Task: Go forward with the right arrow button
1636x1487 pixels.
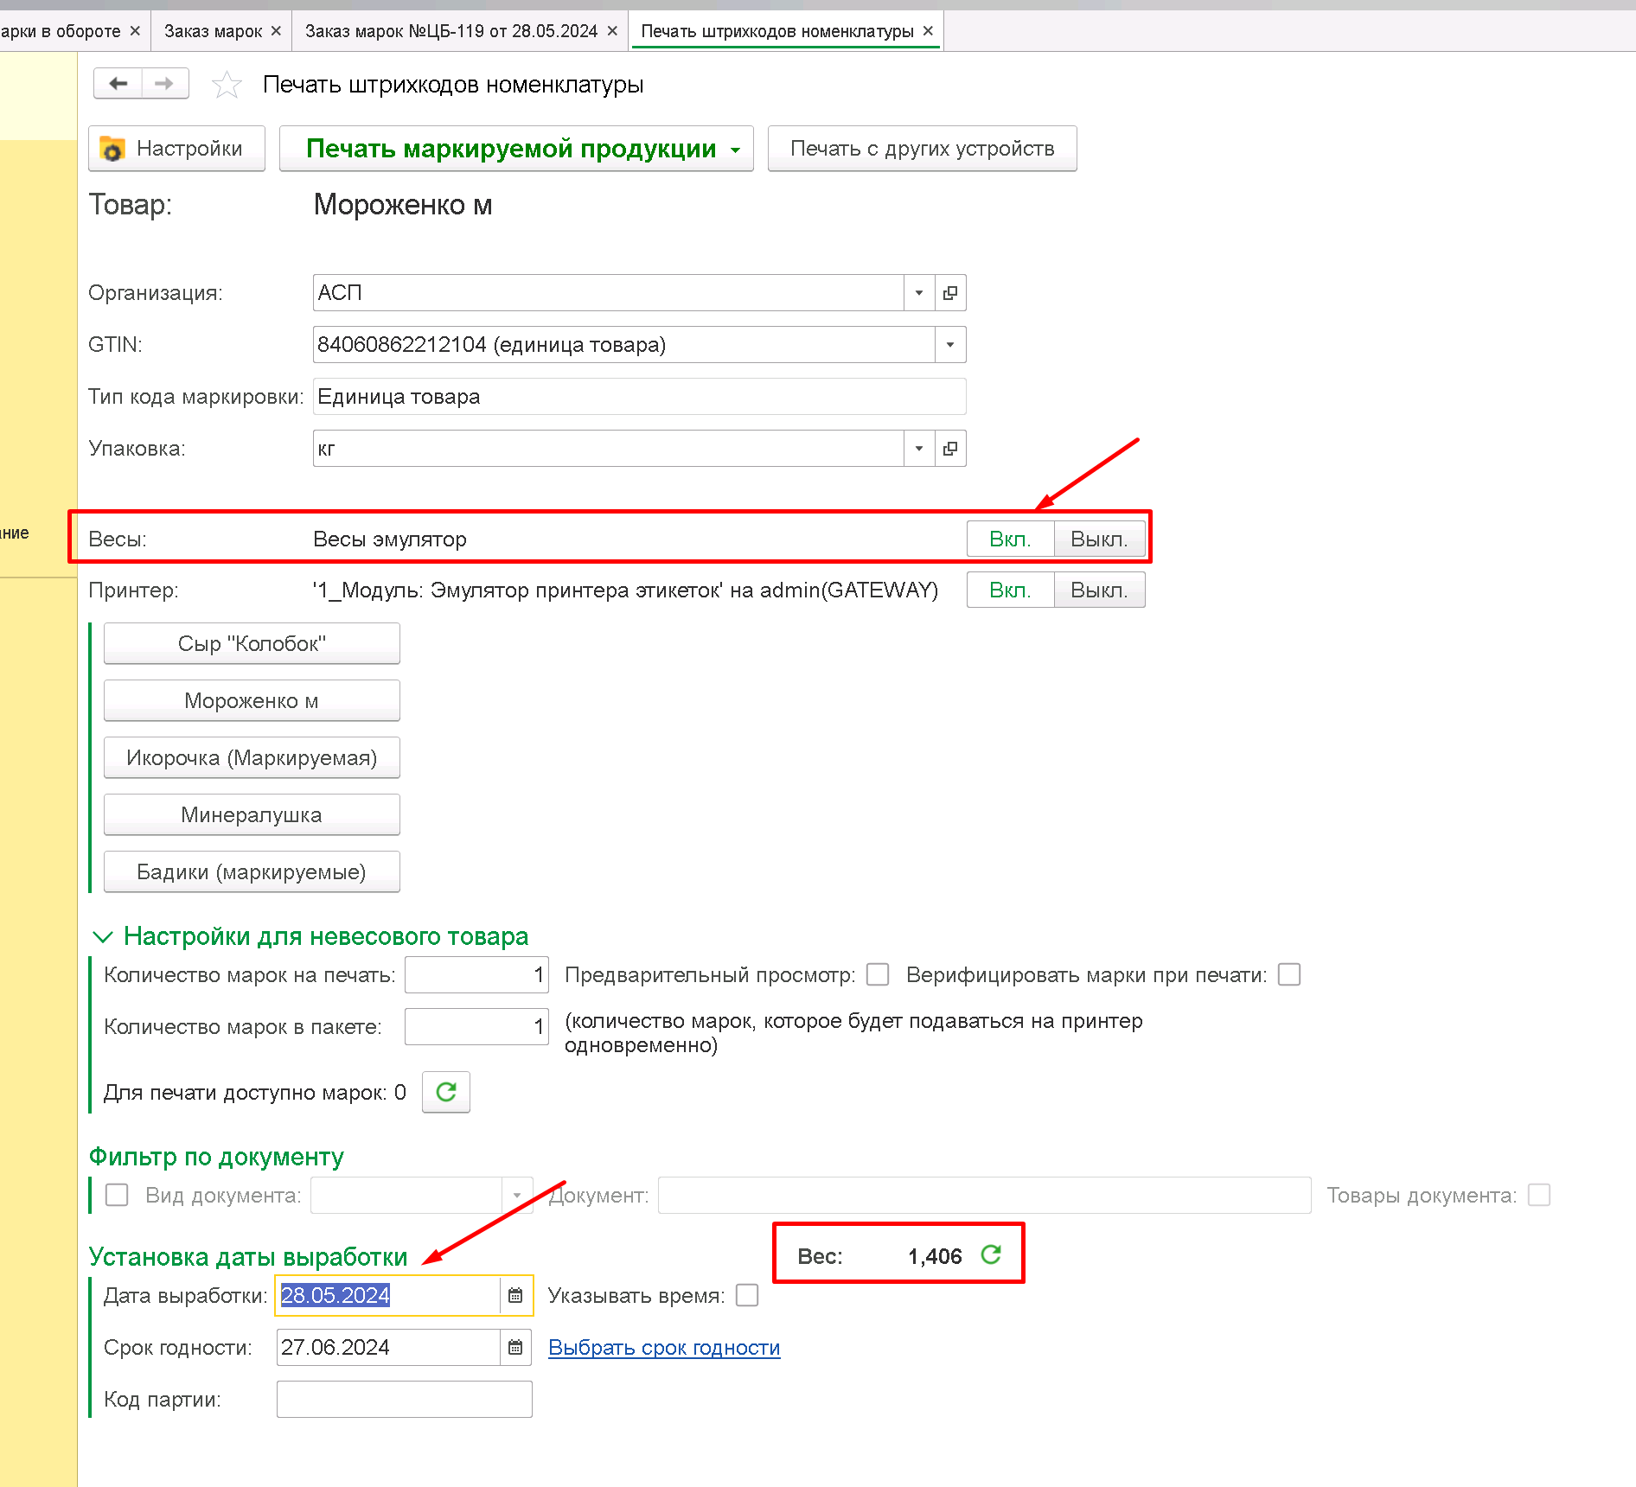Action: click(x=164, y=84)
